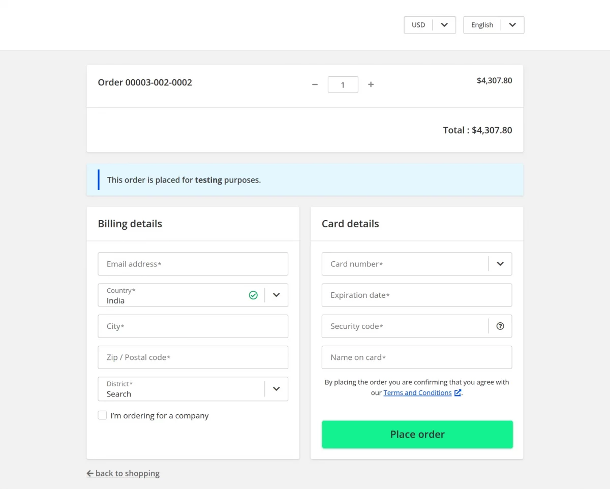Increase order quantity with the plus icon

[371, 84]
